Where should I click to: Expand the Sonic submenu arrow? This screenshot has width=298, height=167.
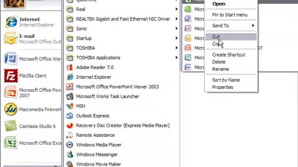tap(176, 28)
